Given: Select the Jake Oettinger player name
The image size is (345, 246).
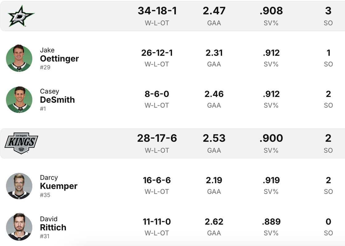Looking at the screenshot, I should 59,55.
